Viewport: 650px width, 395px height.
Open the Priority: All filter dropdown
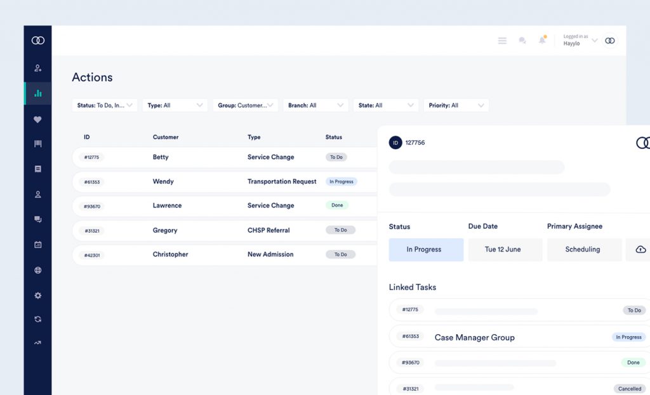[x=456, y=105]
